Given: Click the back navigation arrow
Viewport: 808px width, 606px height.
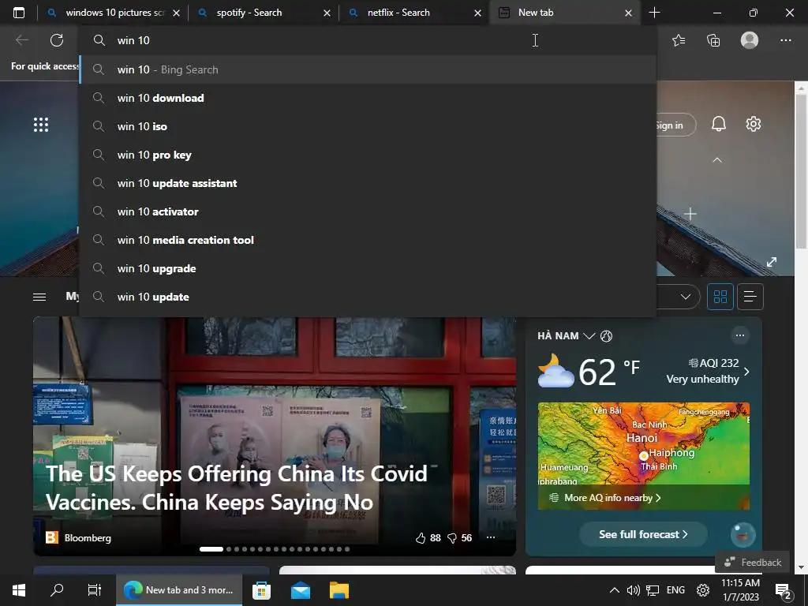Looking at the screenshot, I should point(21,39).
